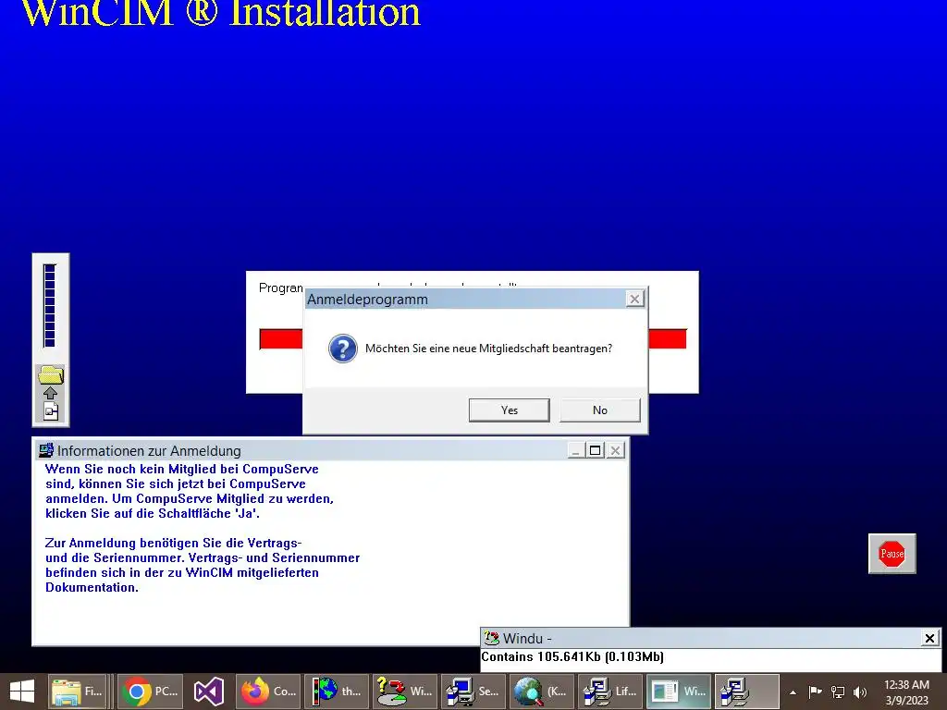Click the WinCIM Installation heading
Image resolution: width=947 pixels, height=710 pixels.
(221, 13)
